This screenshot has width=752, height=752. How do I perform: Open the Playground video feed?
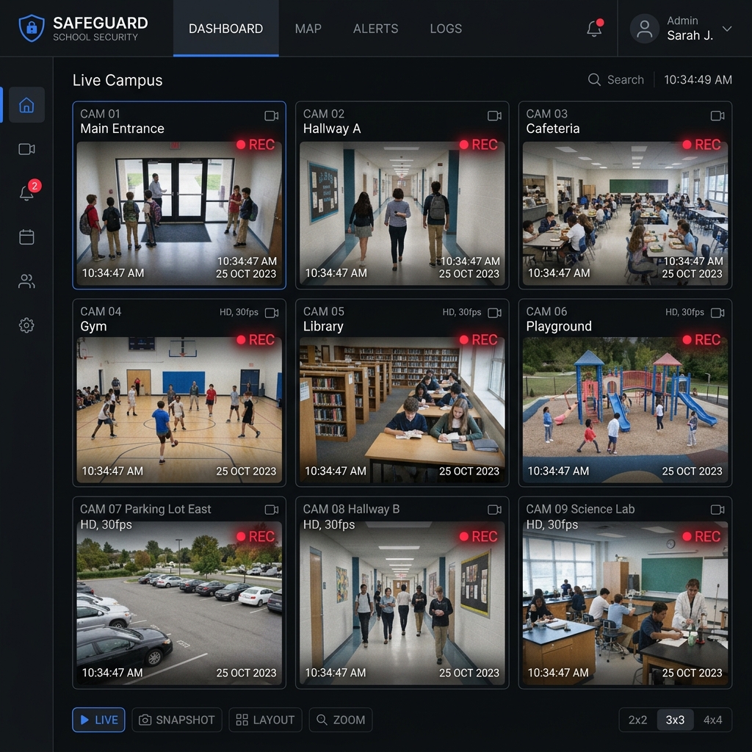coord(626,410)
